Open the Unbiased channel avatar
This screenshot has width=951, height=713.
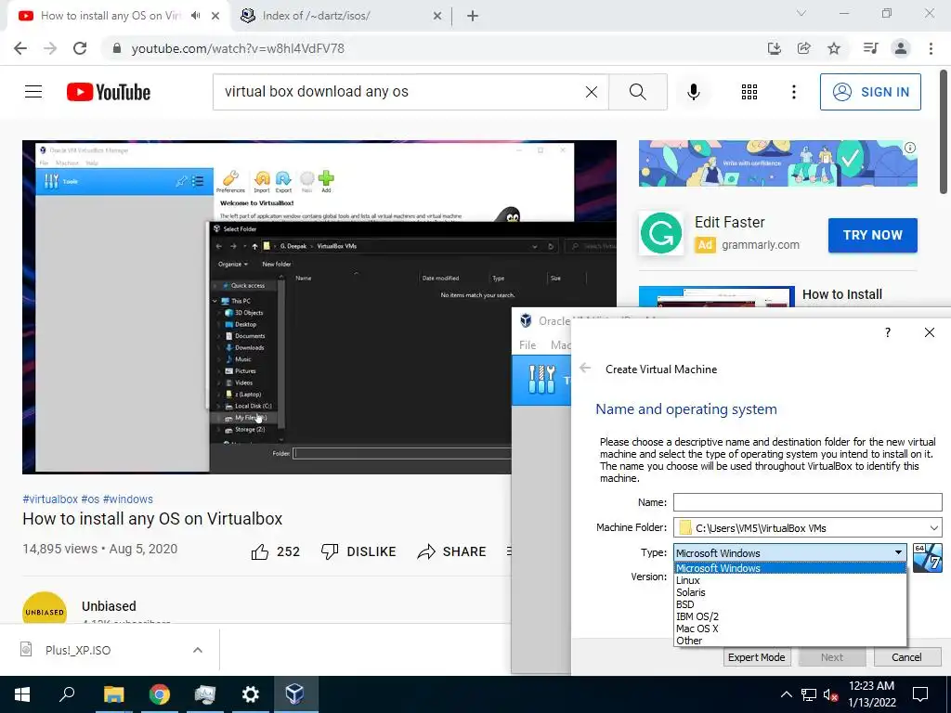[45, 608]
